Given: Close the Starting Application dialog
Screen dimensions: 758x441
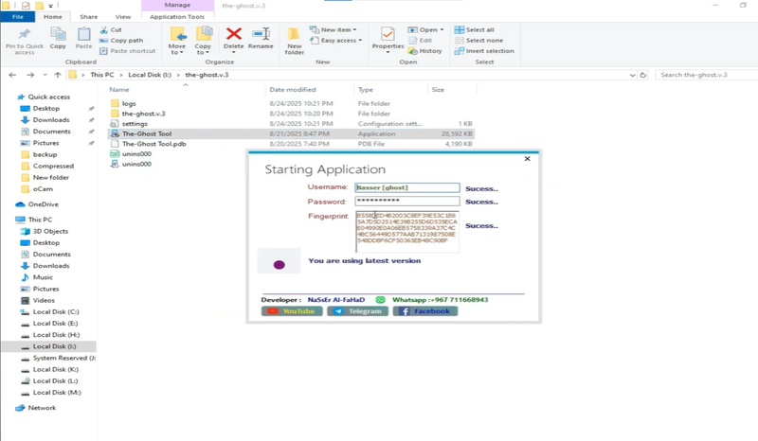Looking at the screenshot, I should click(x=528, y=158).
